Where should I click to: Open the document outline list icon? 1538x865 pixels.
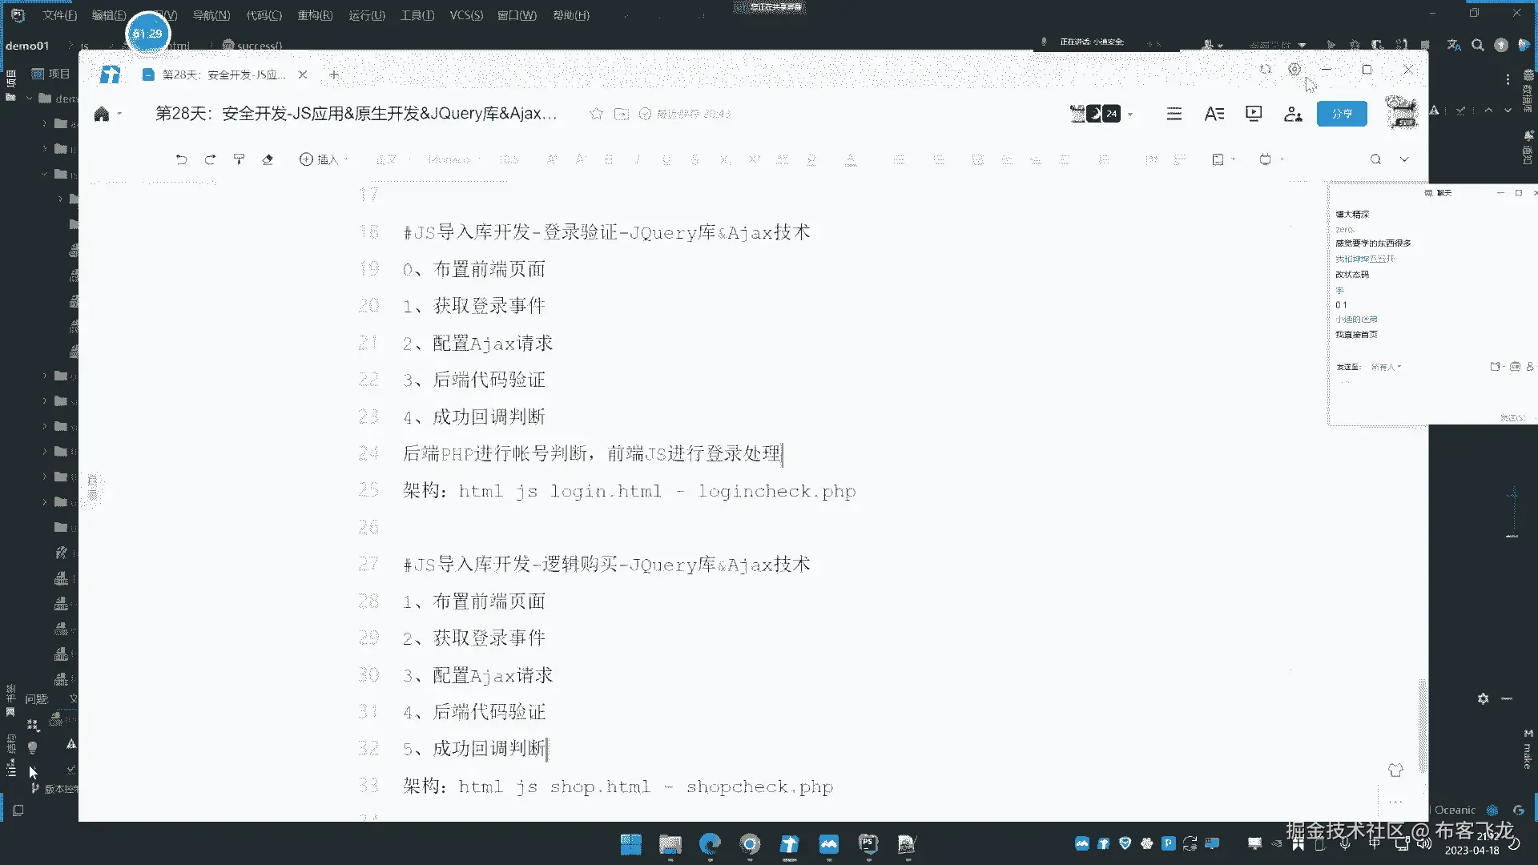(x=1174, y=114)
